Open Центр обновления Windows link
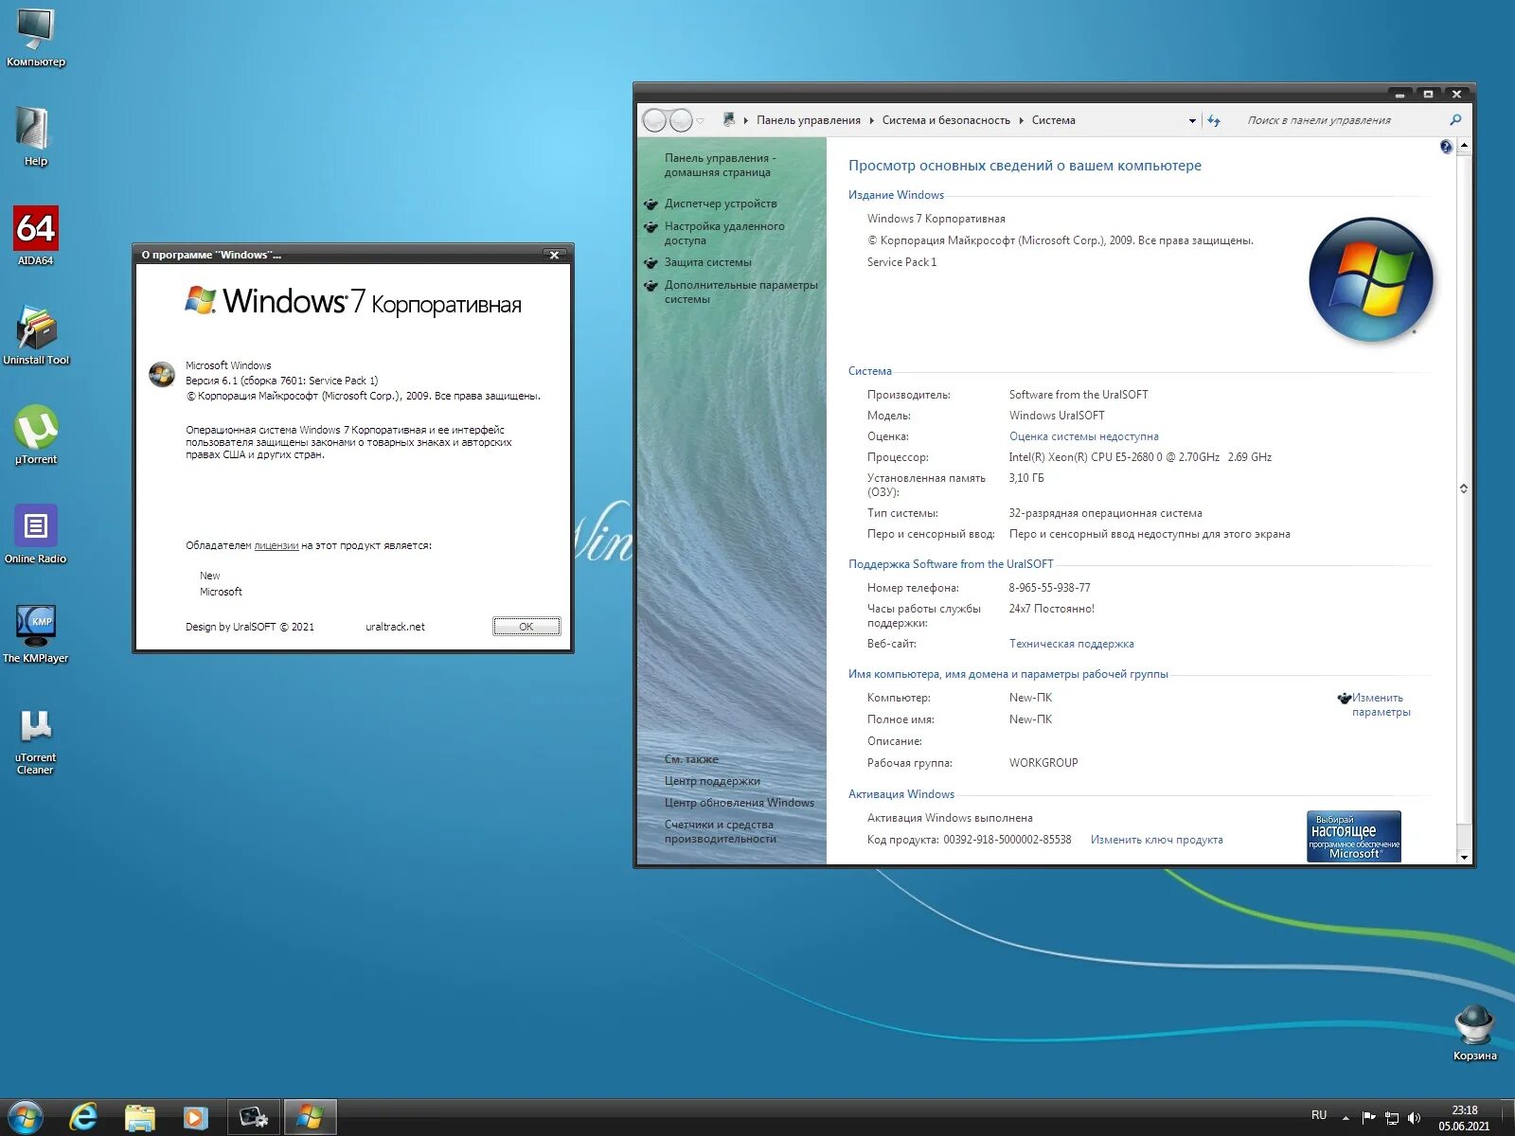 pos(739,803)
